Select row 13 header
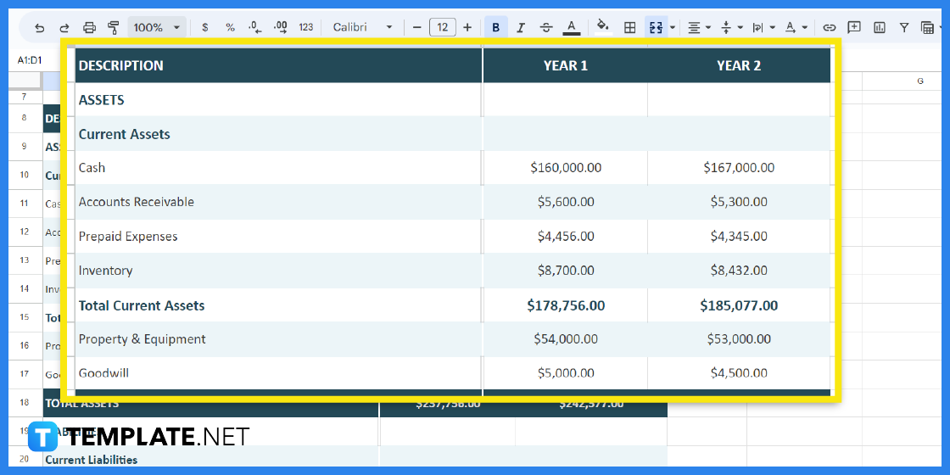This screenshot has height=475, width=950. [x=25, y=260]
